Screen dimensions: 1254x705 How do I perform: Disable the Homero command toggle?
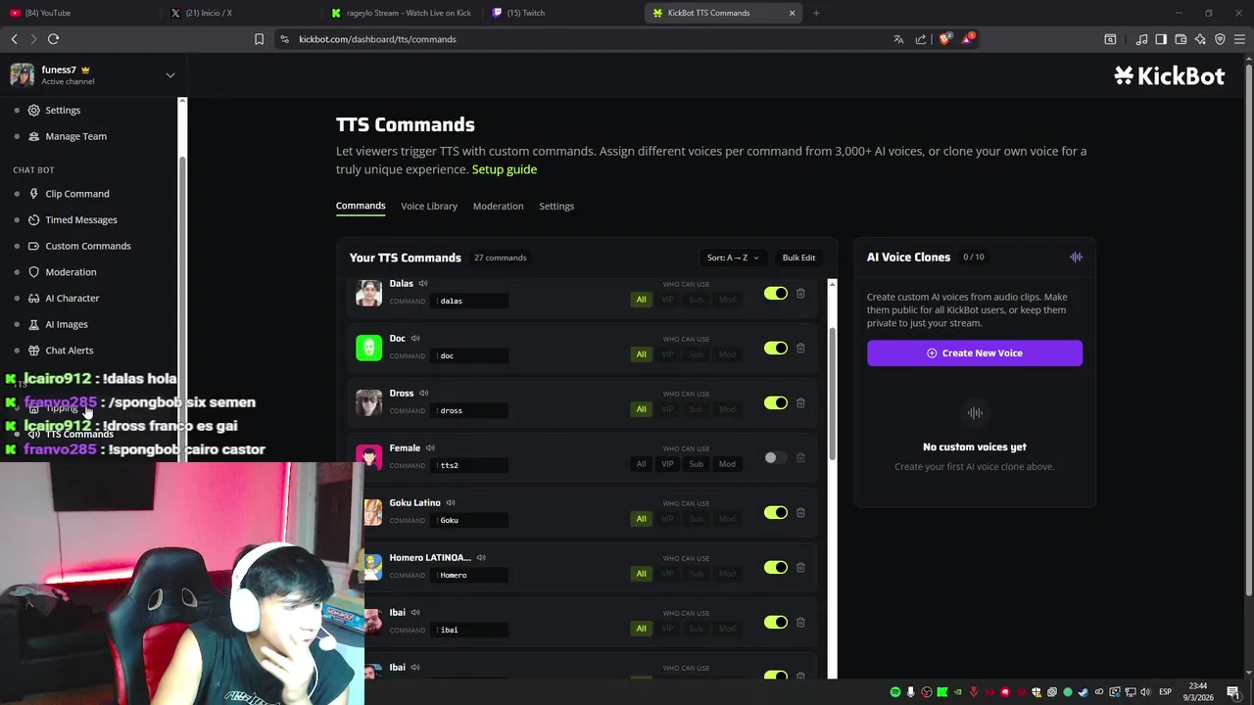(x=776, y=567)
